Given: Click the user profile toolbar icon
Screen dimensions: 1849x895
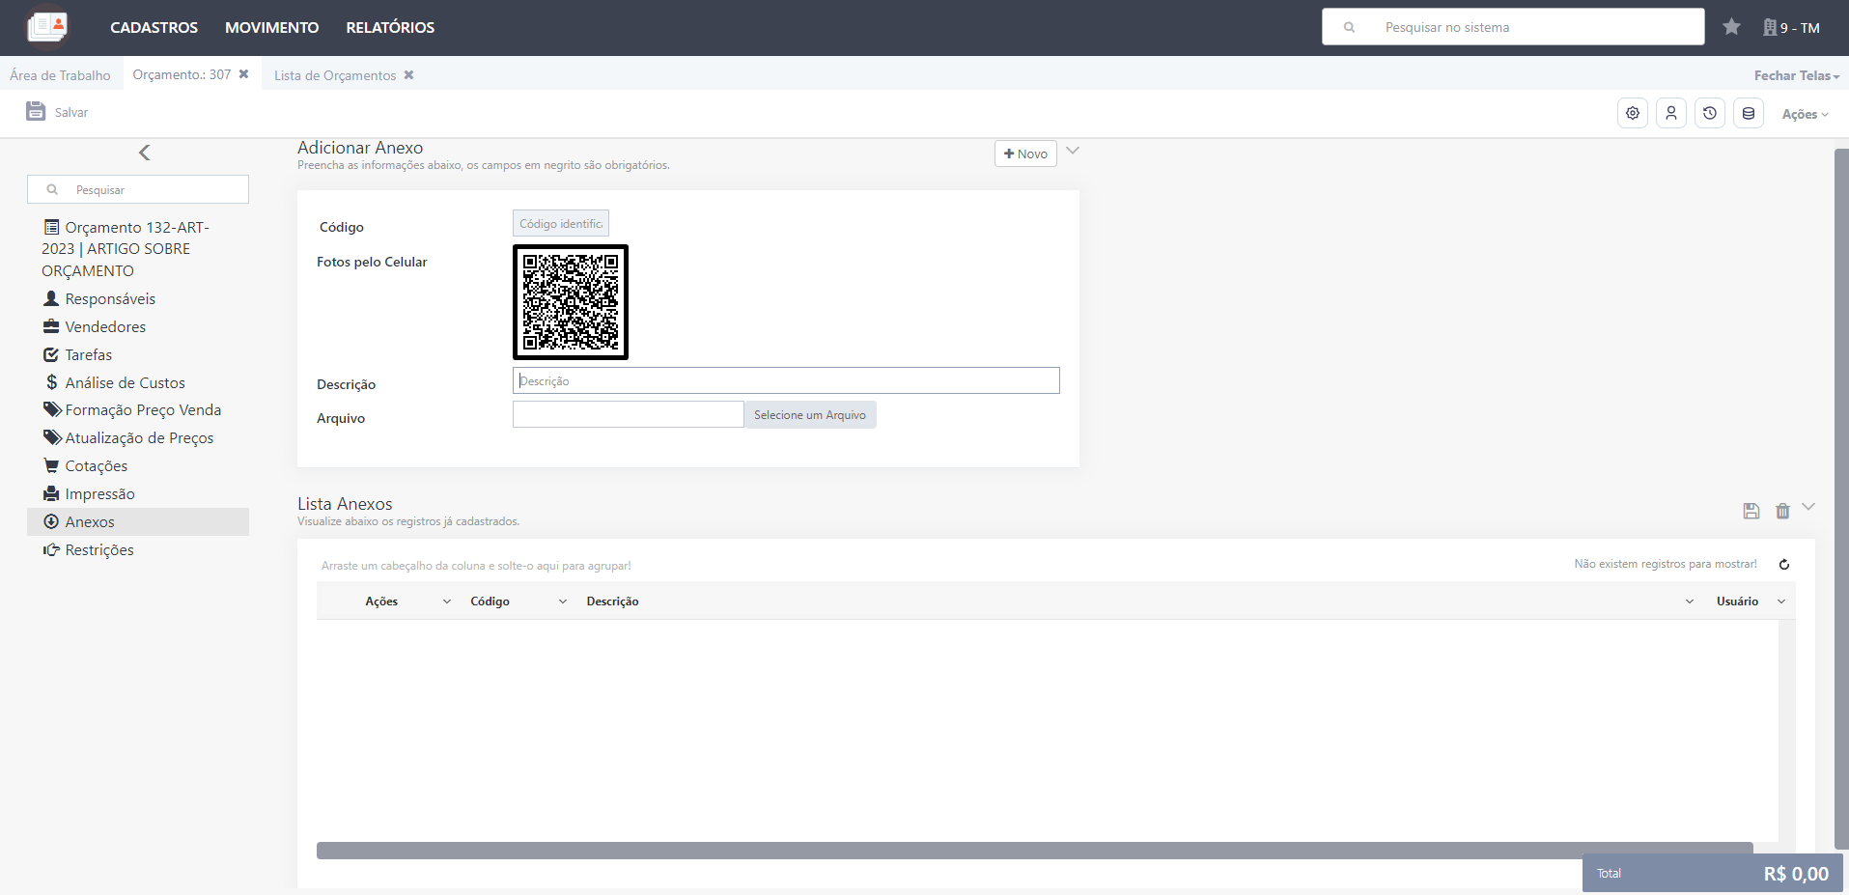Looking at the screenshot, I should [1671, 113].
